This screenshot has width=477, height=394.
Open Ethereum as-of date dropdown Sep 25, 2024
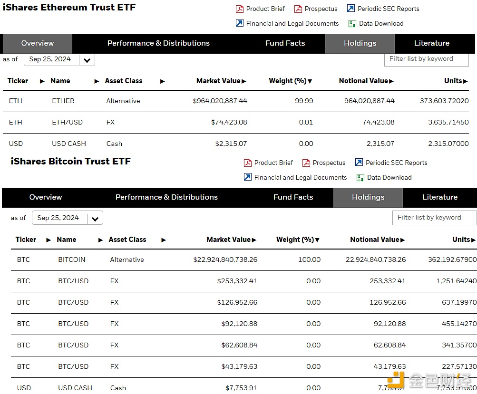tap(59, 59)
